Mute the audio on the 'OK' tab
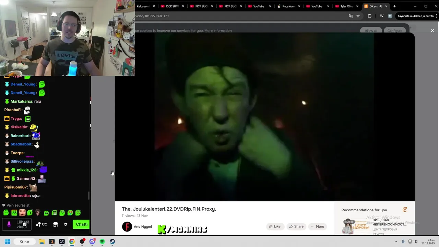The image size is (439, 247). point(381,6)
